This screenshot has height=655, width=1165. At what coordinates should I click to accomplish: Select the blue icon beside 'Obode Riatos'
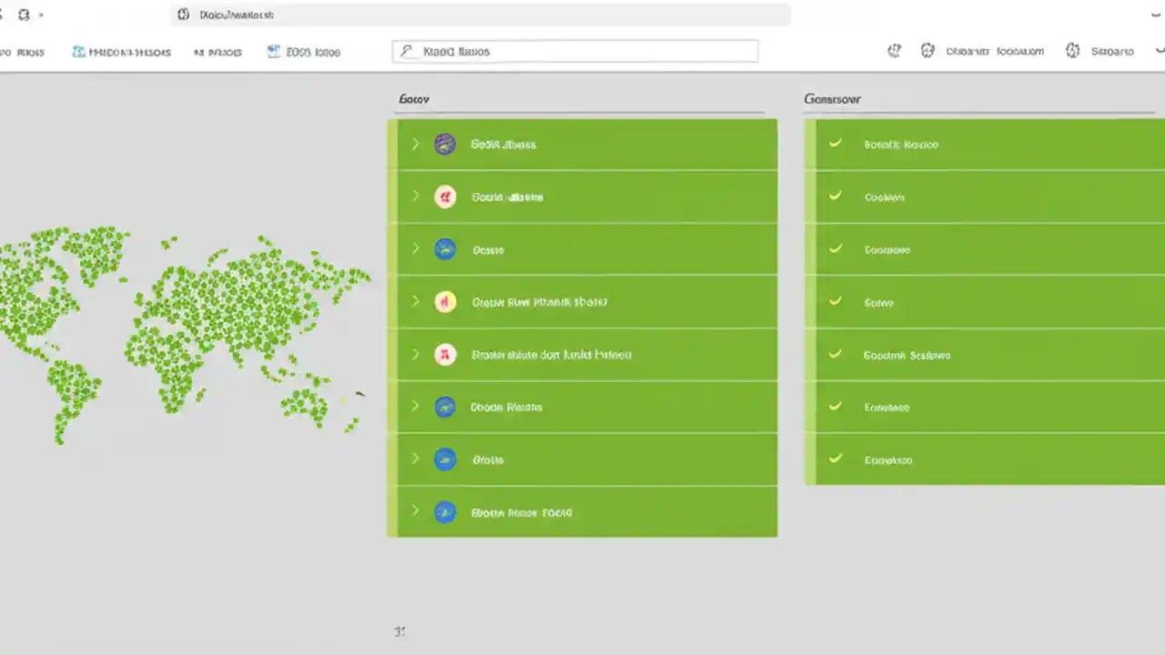click(445, 407)
